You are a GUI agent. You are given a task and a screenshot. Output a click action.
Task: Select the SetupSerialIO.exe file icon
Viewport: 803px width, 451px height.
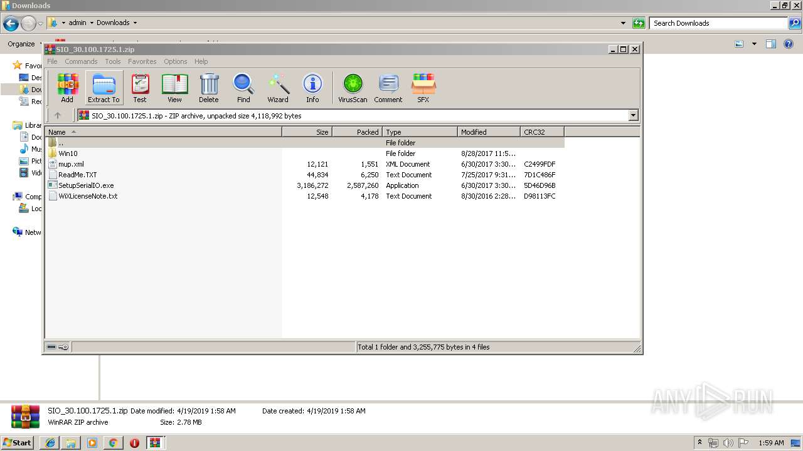point(53,185)
